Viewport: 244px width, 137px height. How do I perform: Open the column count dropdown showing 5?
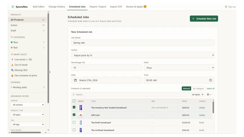(x=210, y=95)
